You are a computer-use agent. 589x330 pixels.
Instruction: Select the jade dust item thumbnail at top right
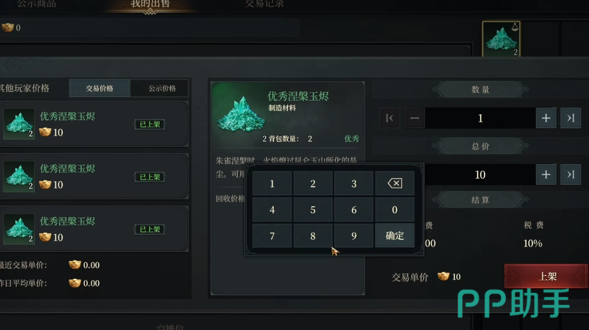[501, 39]
